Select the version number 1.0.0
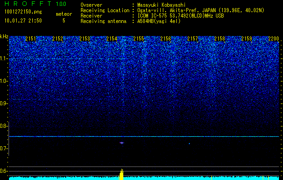 pyautogui.click(x=61, y=4)
